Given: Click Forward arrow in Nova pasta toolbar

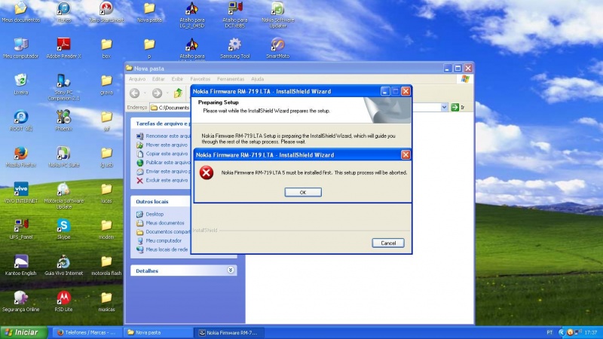Looking at the screenshot, I should pyautogui.click(x=157, y=93).
